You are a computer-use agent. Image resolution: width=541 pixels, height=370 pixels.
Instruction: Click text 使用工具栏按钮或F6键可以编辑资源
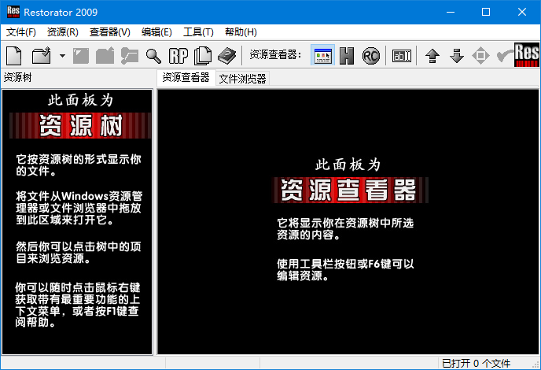[345, 269]
